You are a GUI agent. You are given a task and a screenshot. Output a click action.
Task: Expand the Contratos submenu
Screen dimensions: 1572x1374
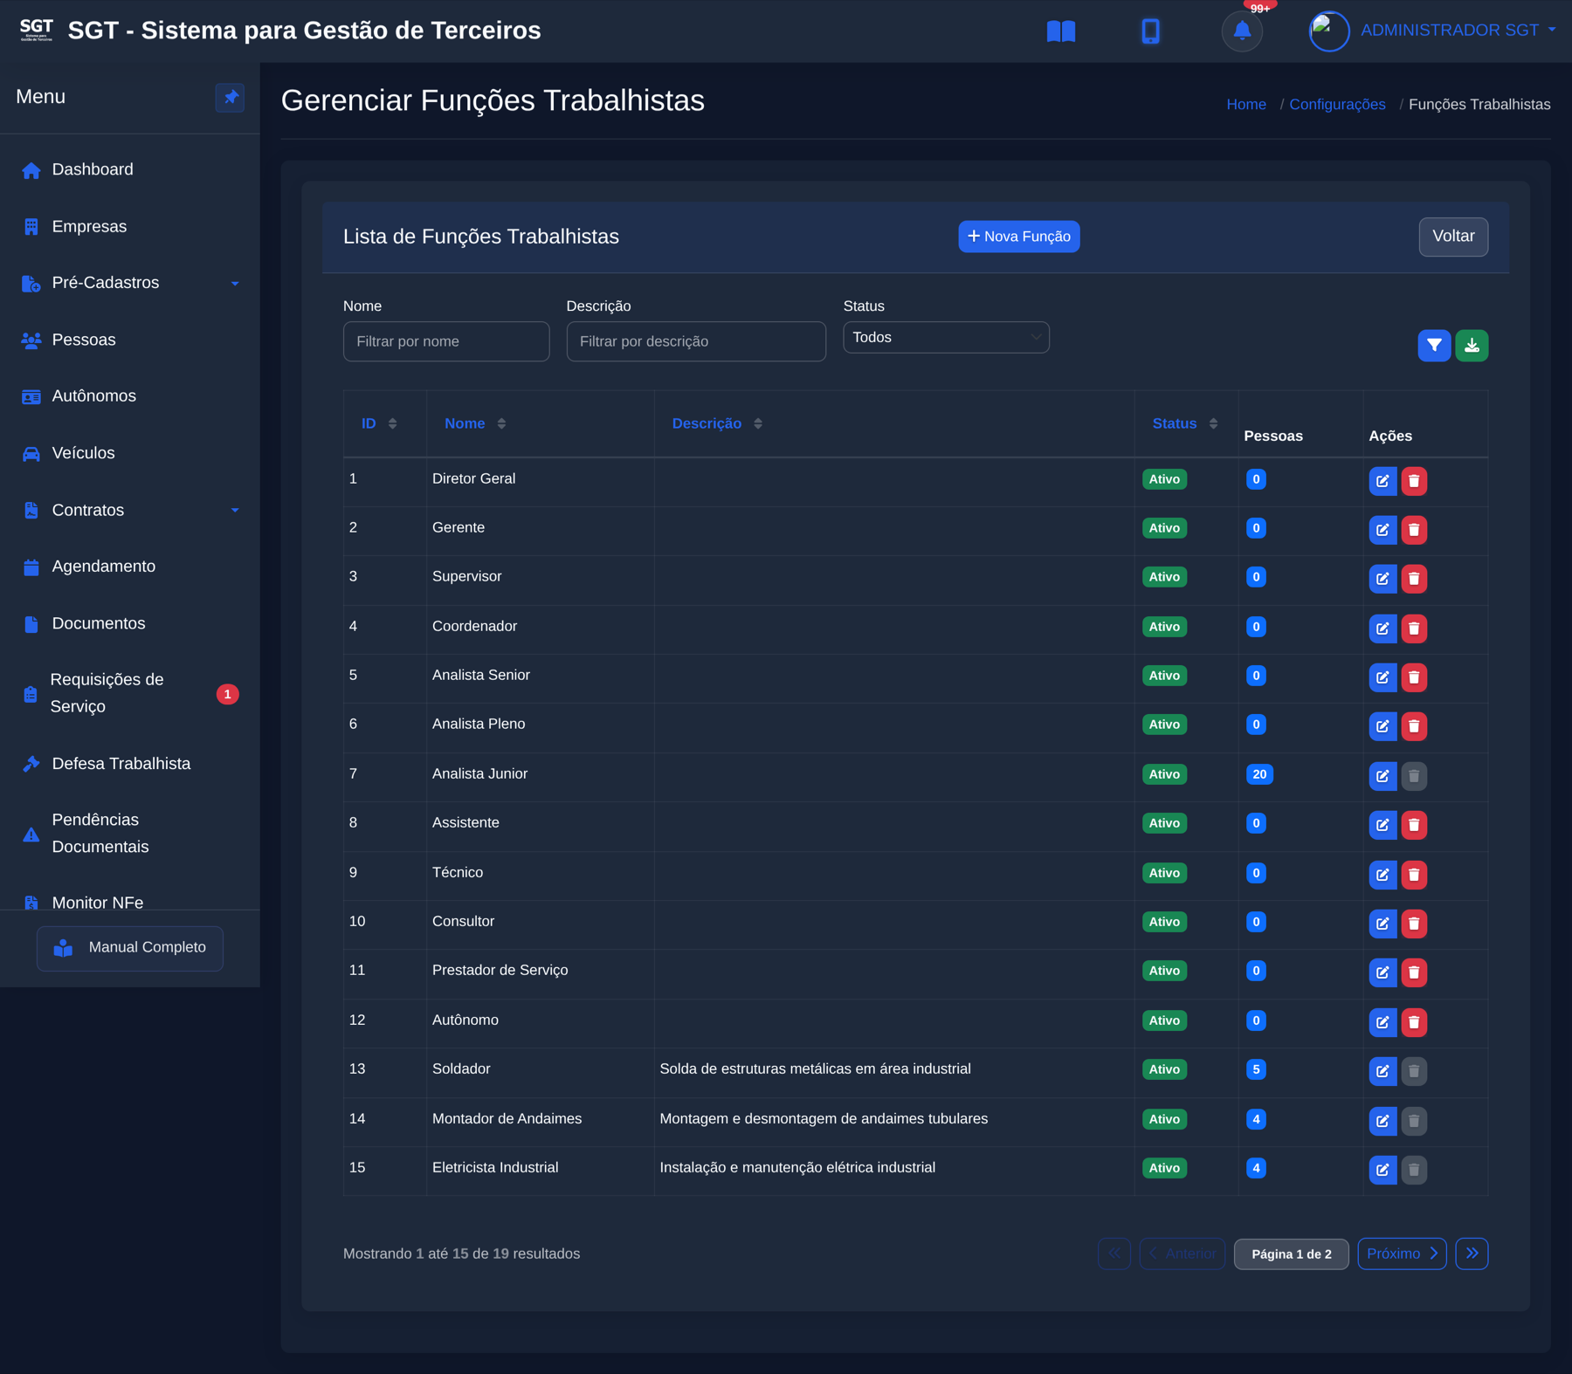[130, 510]
